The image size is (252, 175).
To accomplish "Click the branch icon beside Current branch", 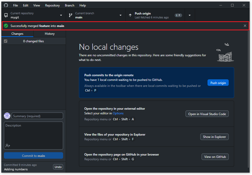I will pos(71,15).
